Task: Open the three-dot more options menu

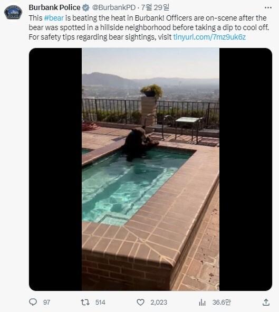Action: 268,7
